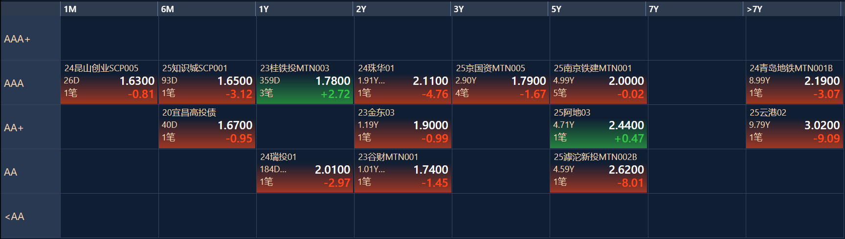Select the 20宜昌高投债 bond cell
The height and width of the screenshot is (239, 845).
pyautogui.click(x=207, y=126)
